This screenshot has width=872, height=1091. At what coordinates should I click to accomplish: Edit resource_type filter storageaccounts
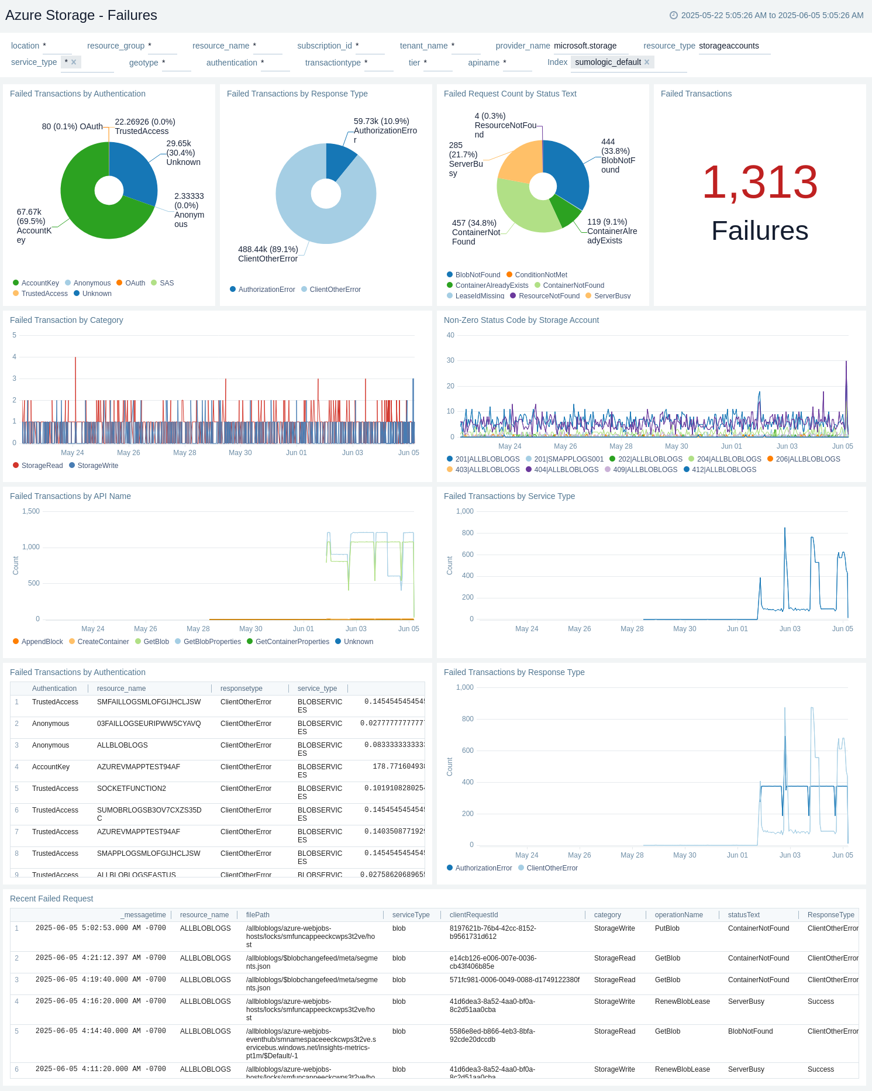click(x=735, y=46)
